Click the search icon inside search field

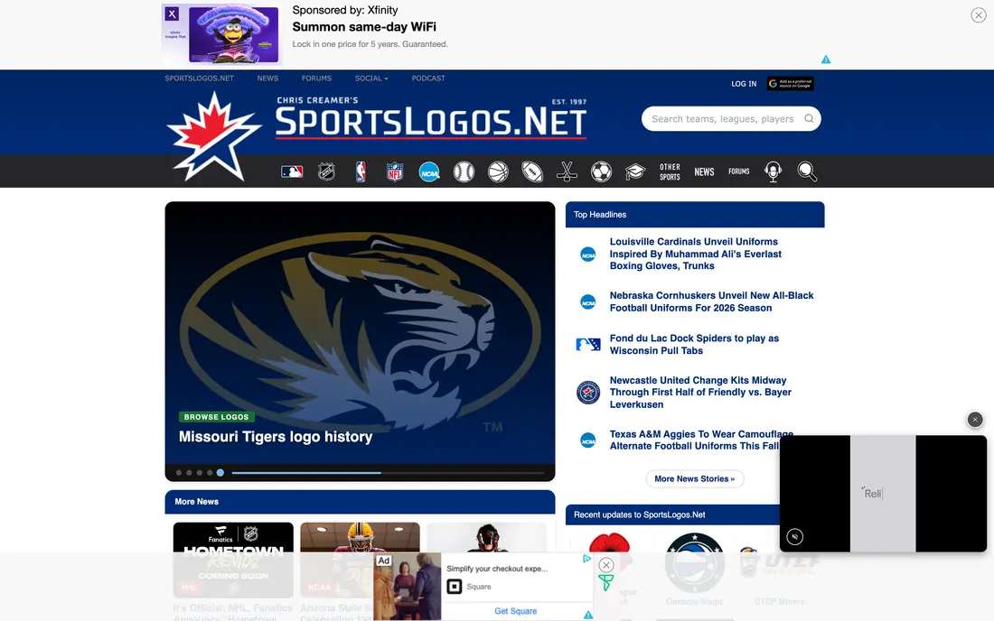(809, 118)
